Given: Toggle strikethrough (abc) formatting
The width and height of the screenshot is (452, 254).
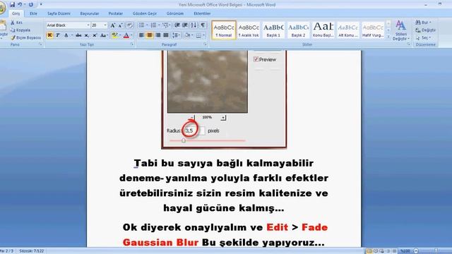Looking at the screenshot, I should [78, 35].
